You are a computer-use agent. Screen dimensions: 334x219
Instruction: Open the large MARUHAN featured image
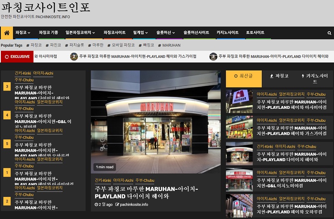click(156, 122)
